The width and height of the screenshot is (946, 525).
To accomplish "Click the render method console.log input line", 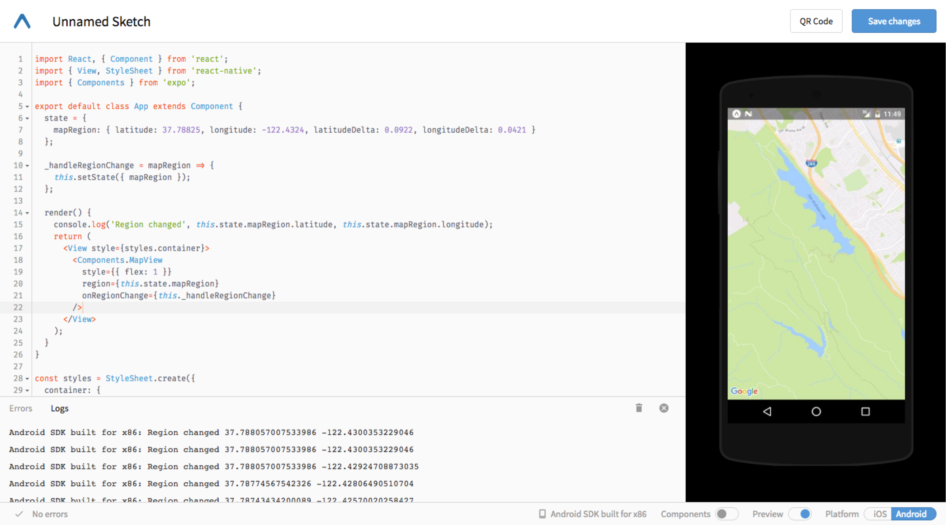I will pos(272,224).
